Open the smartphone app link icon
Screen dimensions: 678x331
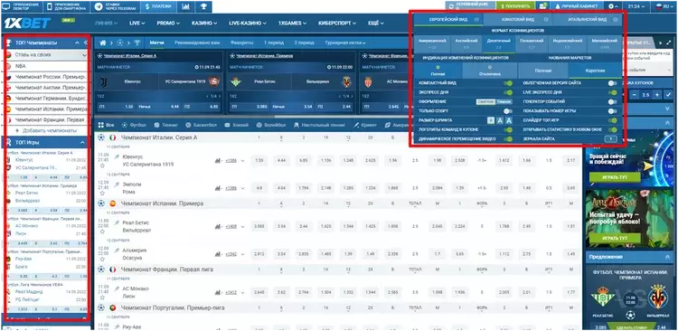50,6
